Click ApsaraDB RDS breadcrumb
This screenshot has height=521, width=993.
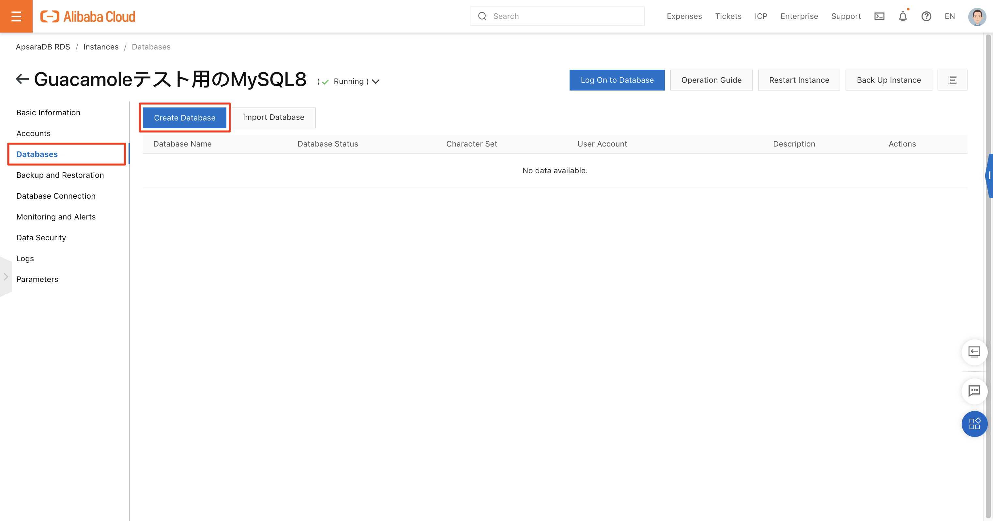pos(43,47)
